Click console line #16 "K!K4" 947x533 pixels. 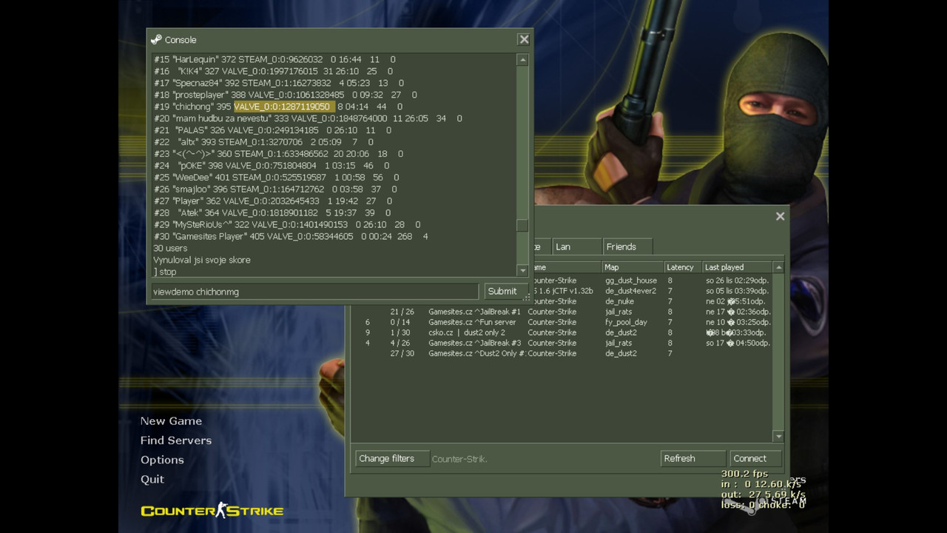(x=273, y=71)
